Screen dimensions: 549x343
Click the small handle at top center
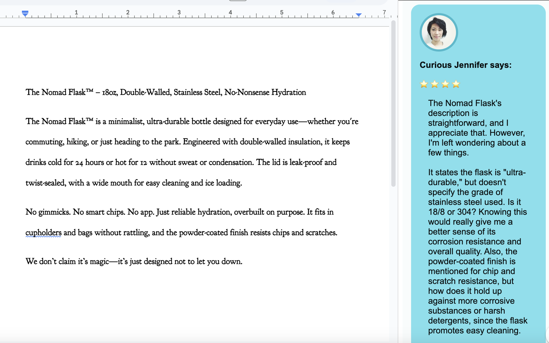coord(238,1)
